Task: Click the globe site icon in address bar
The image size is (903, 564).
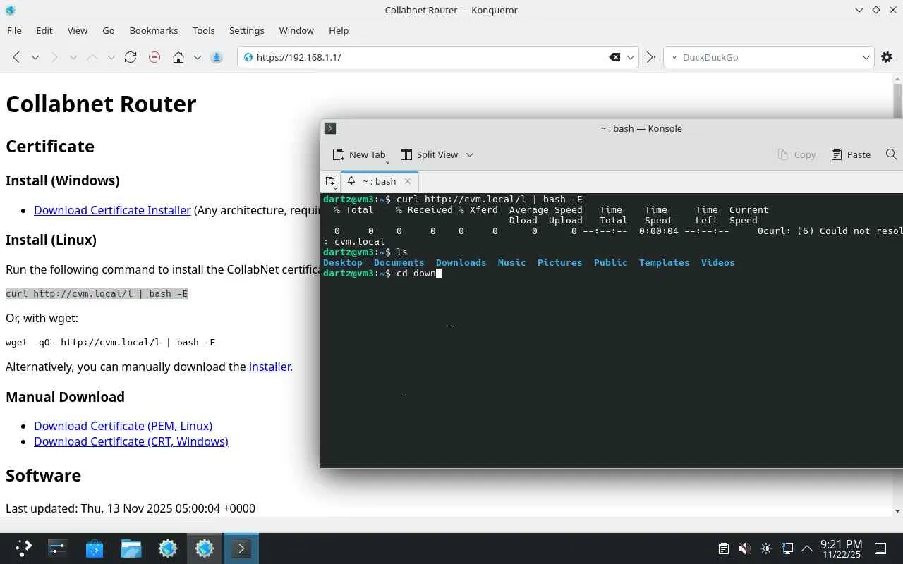Action: pyautogui.click(x=248, y=57)
